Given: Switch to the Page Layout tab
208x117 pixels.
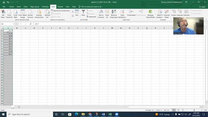Looking at the screenshot, I should [35, 6].
